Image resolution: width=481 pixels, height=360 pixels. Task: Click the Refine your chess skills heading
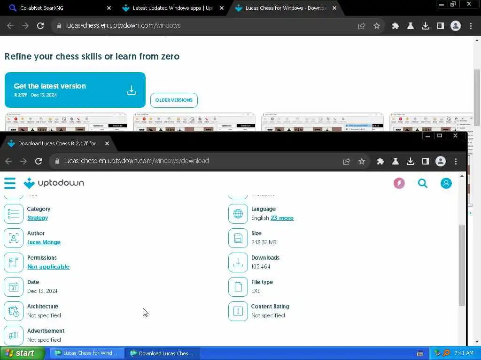tap(92, 56)
